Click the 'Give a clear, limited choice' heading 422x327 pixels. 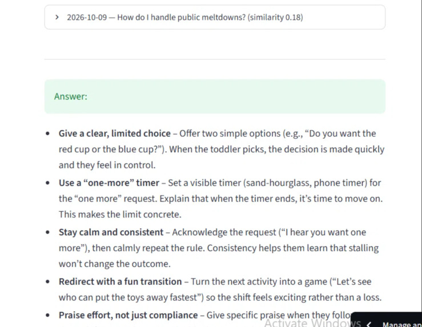(x=115, y=134)
